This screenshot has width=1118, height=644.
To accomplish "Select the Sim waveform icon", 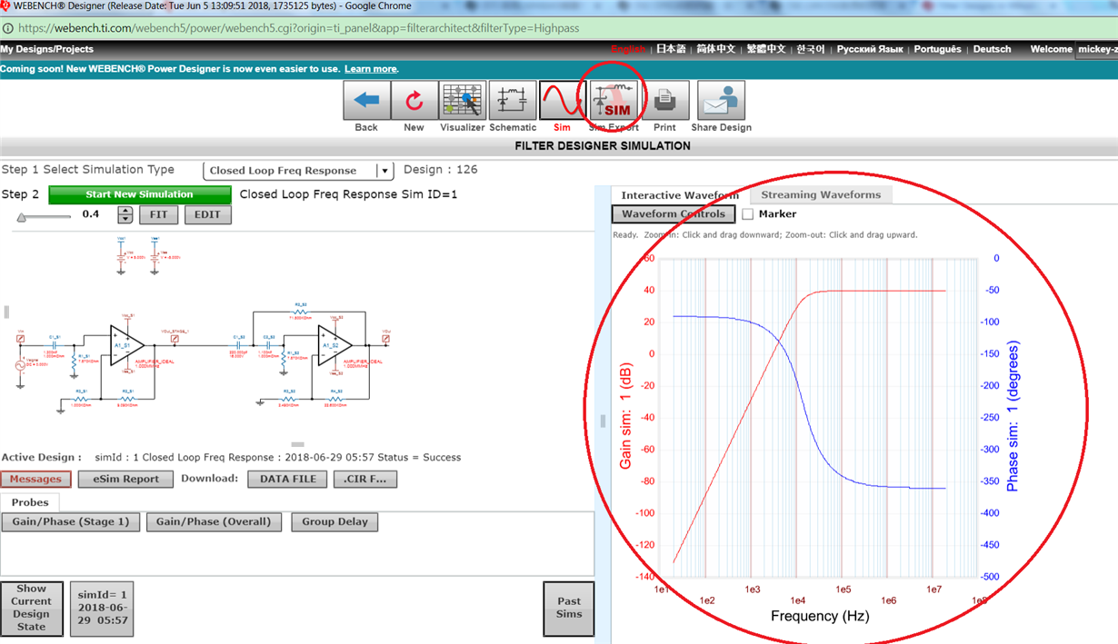I will point(562,101).
